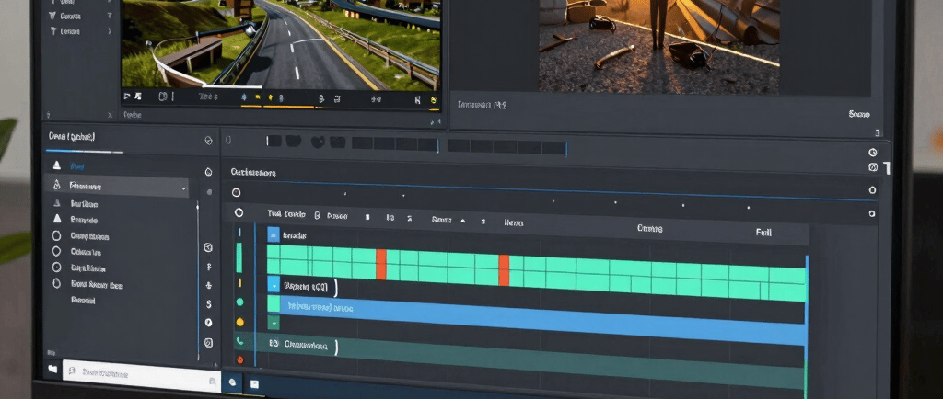Click the circle icon in the left panel header
The height and width of the screenshot is (399, 943).
coord(209,141)
